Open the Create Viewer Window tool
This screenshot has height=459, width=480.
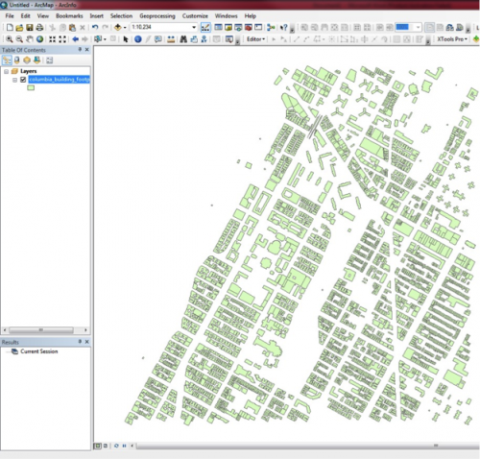click(228, 39)
